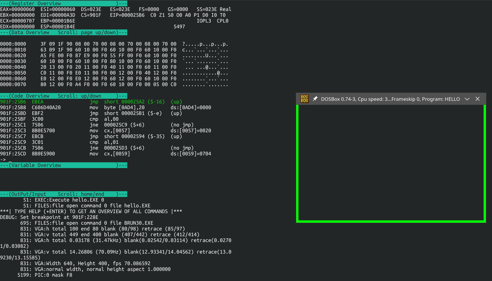Screen dimensions: 492x281
Task: Close the DOSBox HELLO window
Action: pyautogui.click(x=478, y=99)
